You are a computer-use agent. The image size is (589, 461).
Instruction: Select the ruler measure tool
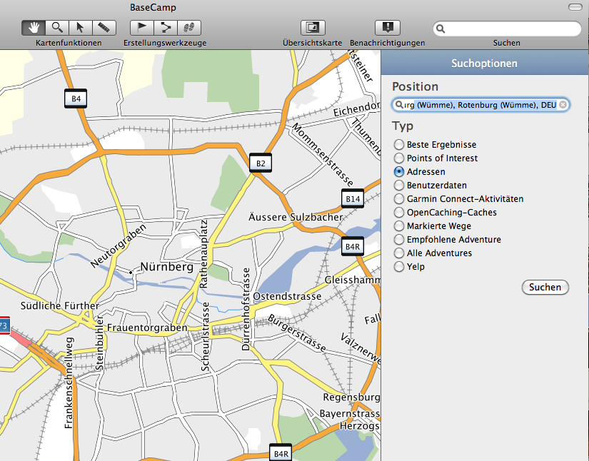[x=104, y=28]
